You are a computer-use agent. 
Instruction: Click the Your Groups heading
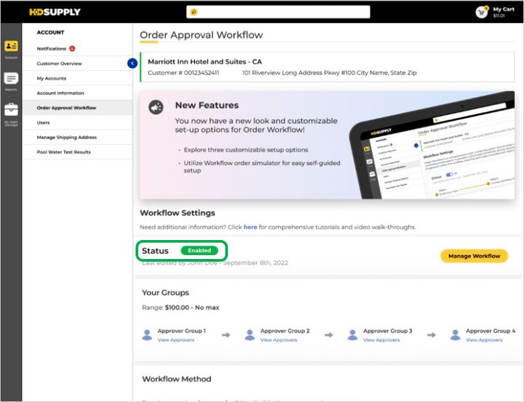[x=166, y=292]
